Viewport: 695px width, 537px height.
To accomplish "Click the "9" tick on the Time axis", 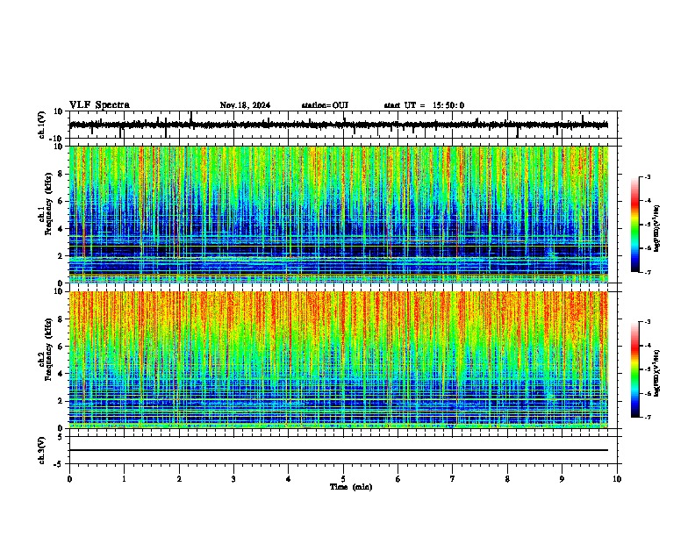I will tap(562, 479).
